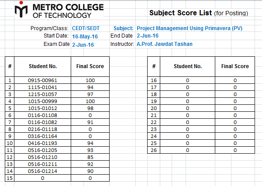Image resolution: width=262 pixels, height=186 pixels.
Task: Select Final Score cell of row 24
Action: coord(235,136)
